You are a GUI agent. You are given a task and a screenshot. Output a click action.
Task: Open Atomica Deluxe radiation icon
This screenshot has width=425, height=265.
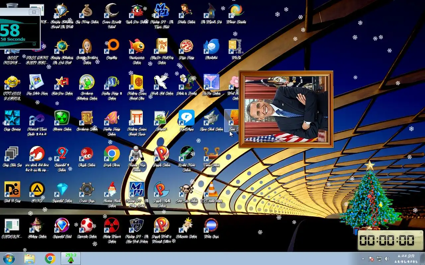[x=62, y=118]
